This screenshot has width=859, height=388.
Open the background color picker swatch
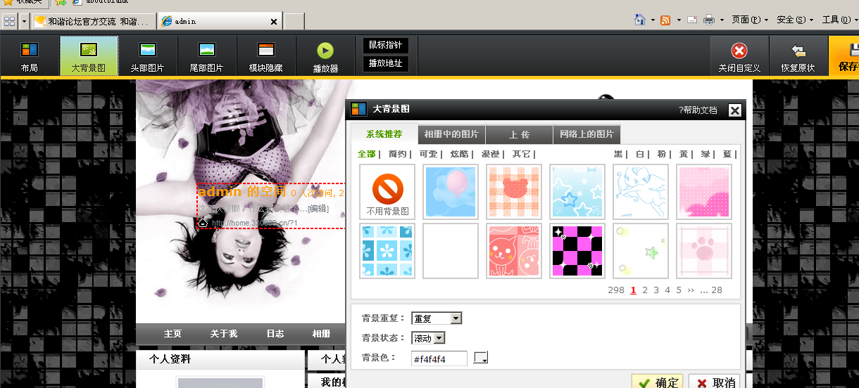pyautogui.click(x=481, y=358)
